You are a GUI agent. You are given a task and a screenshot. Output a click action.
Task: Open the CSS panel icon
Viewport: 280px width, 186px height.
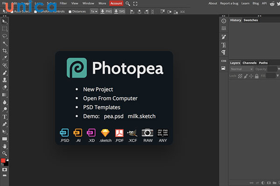(x=224, y=61)
